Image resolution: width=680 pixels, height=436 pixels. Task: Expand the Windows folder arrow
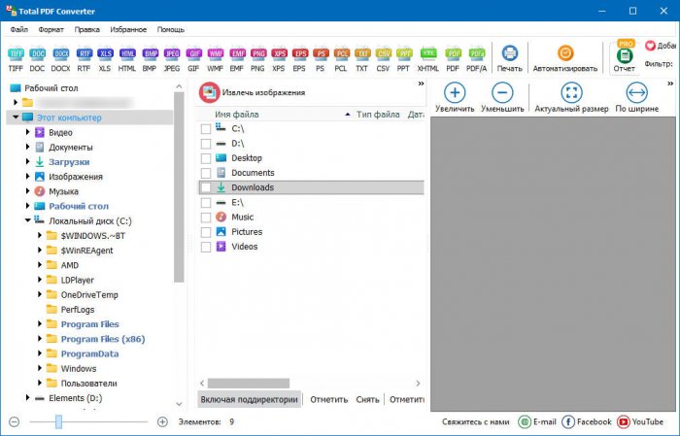coord(40,368)
